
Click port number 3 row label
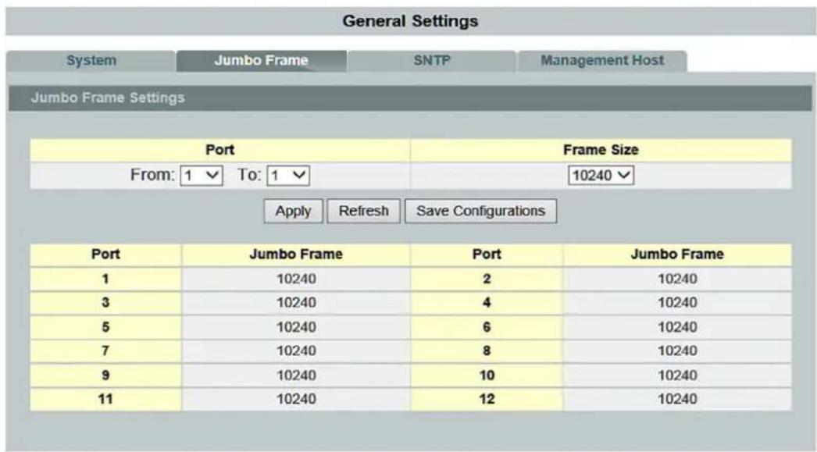pyautogui.click(x=105, y=303)
